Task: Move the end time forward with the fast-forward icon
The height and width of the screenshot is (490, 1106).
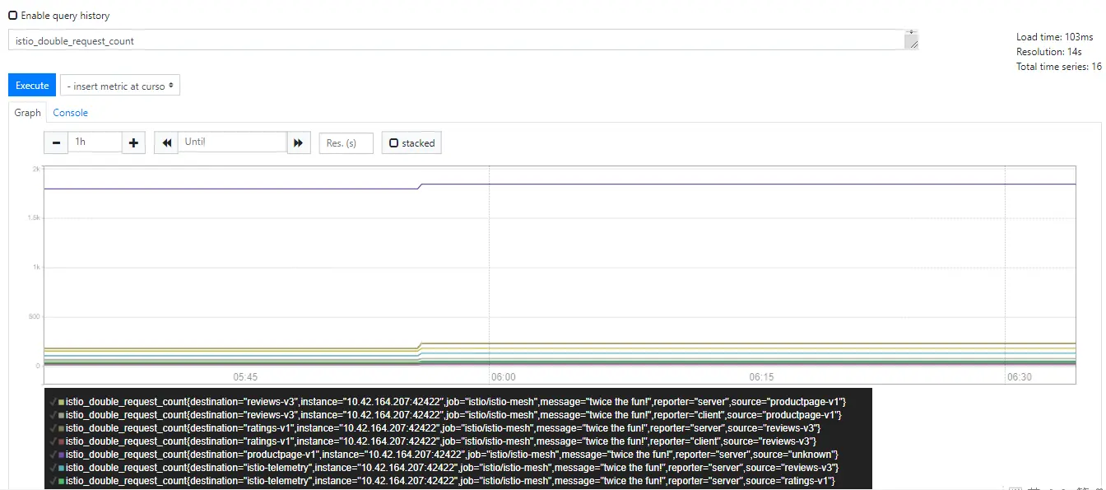Action: point(299,142)
